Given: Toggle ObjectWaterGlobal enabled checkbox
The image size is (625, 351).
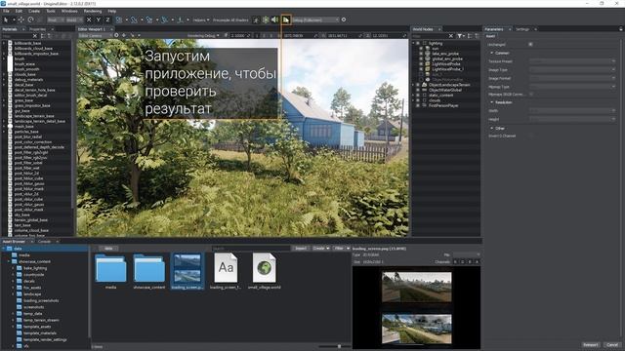Looking at the screenshot, I should pos(418,90).
